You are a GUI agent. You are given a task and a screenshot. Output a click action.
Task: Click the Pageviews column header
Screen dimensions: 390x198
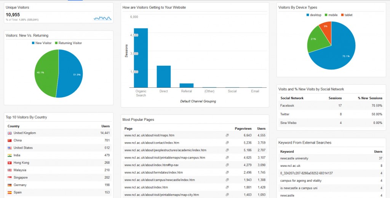coord(242,128)
